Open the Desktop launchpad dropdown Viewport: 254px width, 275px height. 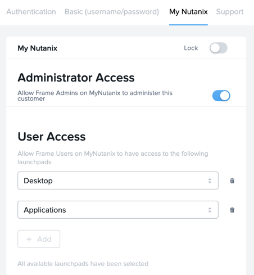tap(118, 181)
